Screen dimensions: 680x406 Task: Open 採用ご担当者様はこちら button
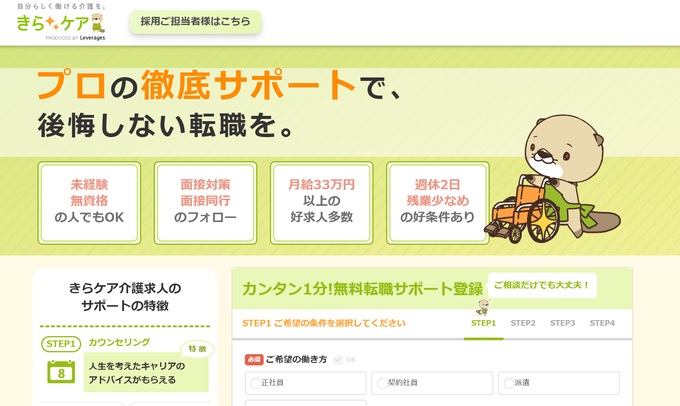pos(196,22)
